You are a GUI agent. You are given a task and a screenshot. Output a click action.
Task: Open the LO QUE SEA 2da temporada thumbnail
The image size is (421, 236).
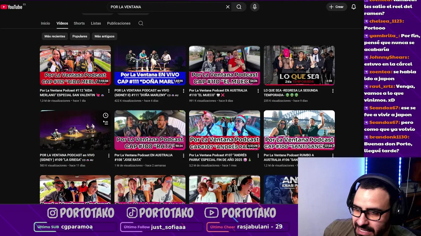(299, 65)
